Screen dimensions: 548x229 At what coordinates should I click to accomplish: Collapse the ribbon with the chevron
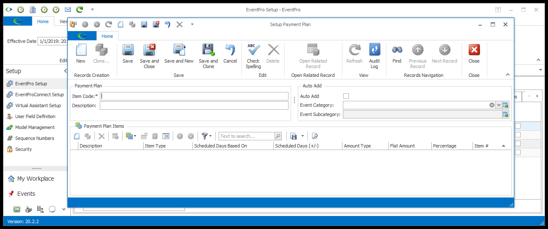coord(508,75)
